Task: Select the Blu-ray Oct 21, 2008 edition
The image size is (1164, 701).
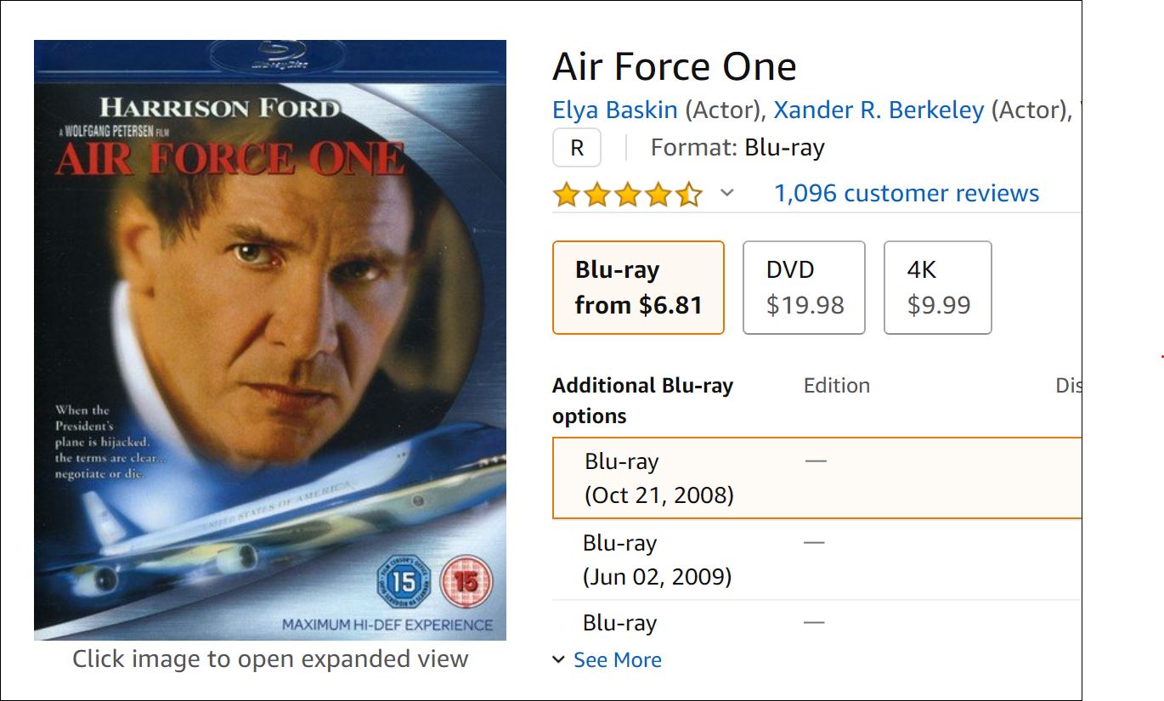Action: pyautogui.click(x=658, y=478)
